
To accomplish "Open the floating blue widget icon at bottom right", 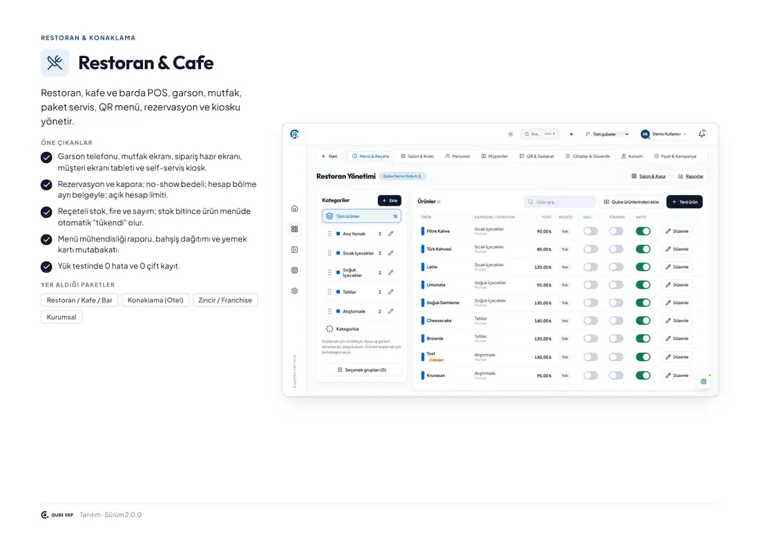I will coord(704,382).
